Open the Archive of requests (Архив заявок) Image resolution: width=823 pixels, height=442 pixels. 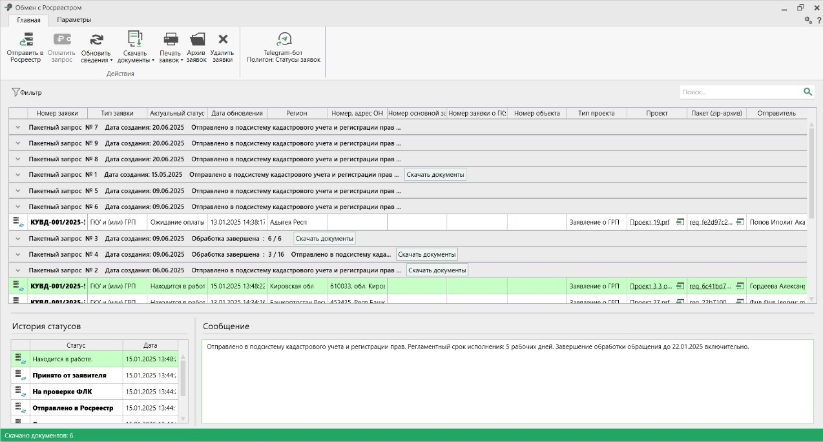pyautogui.click(x=196, y=40)
